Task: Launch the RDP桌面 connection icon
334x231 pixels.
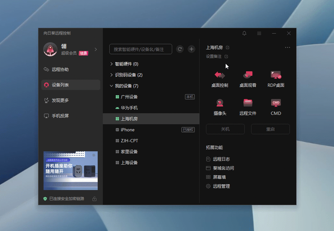Action: coord(276,75)
